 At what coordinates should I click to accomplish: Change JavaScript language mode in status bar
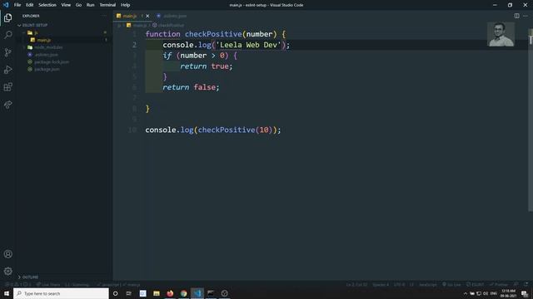[427, 285]
